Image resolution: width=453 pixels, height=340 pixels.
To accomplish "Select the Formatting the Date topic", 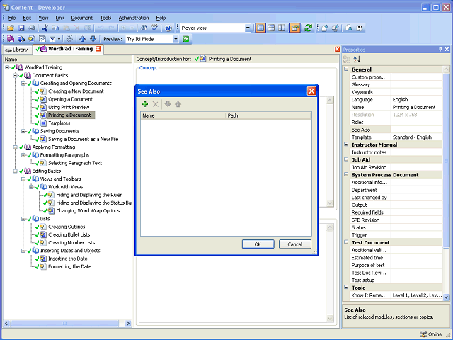I will click(69, 266).
